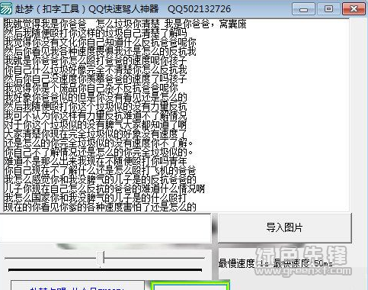Click the black progress bar under the slider

(x=105, y=270)
